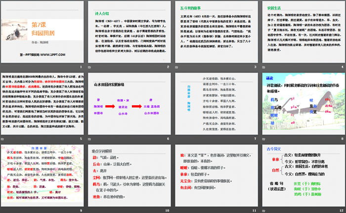The height and width of the screenshot is (213, 346).
Task: Click slide number 8 label
Action: tap(343, 138)
